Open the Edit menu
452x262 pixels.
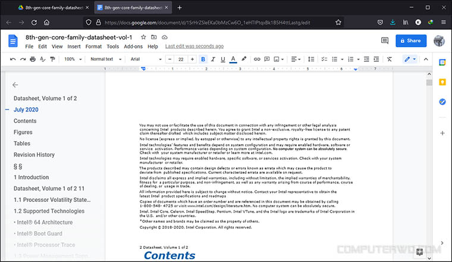pyautogui.click(x=42, y=46)
